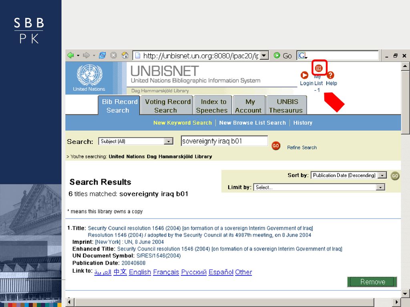Open the Chinese language document link

point(120,272)
